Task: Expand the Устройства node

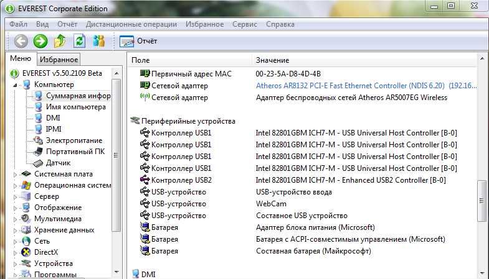Action: pyautogui.click(x=15, y=264)
